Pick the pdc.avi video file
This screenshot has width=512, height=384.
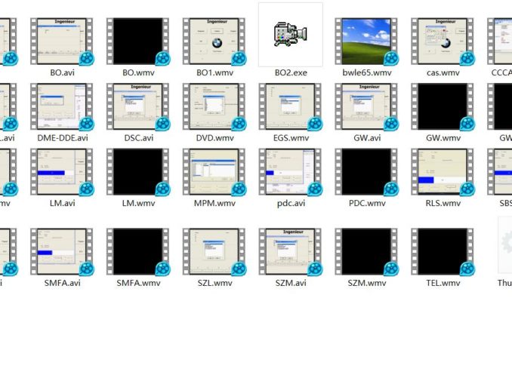pos(291,171)
